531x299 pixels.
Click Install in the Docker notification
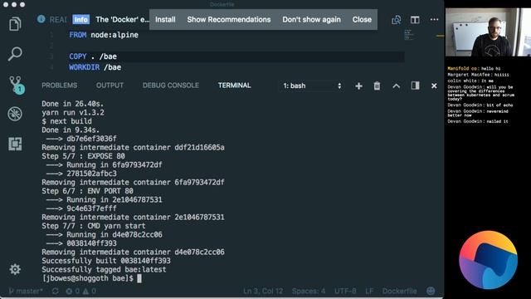point(165,20)
